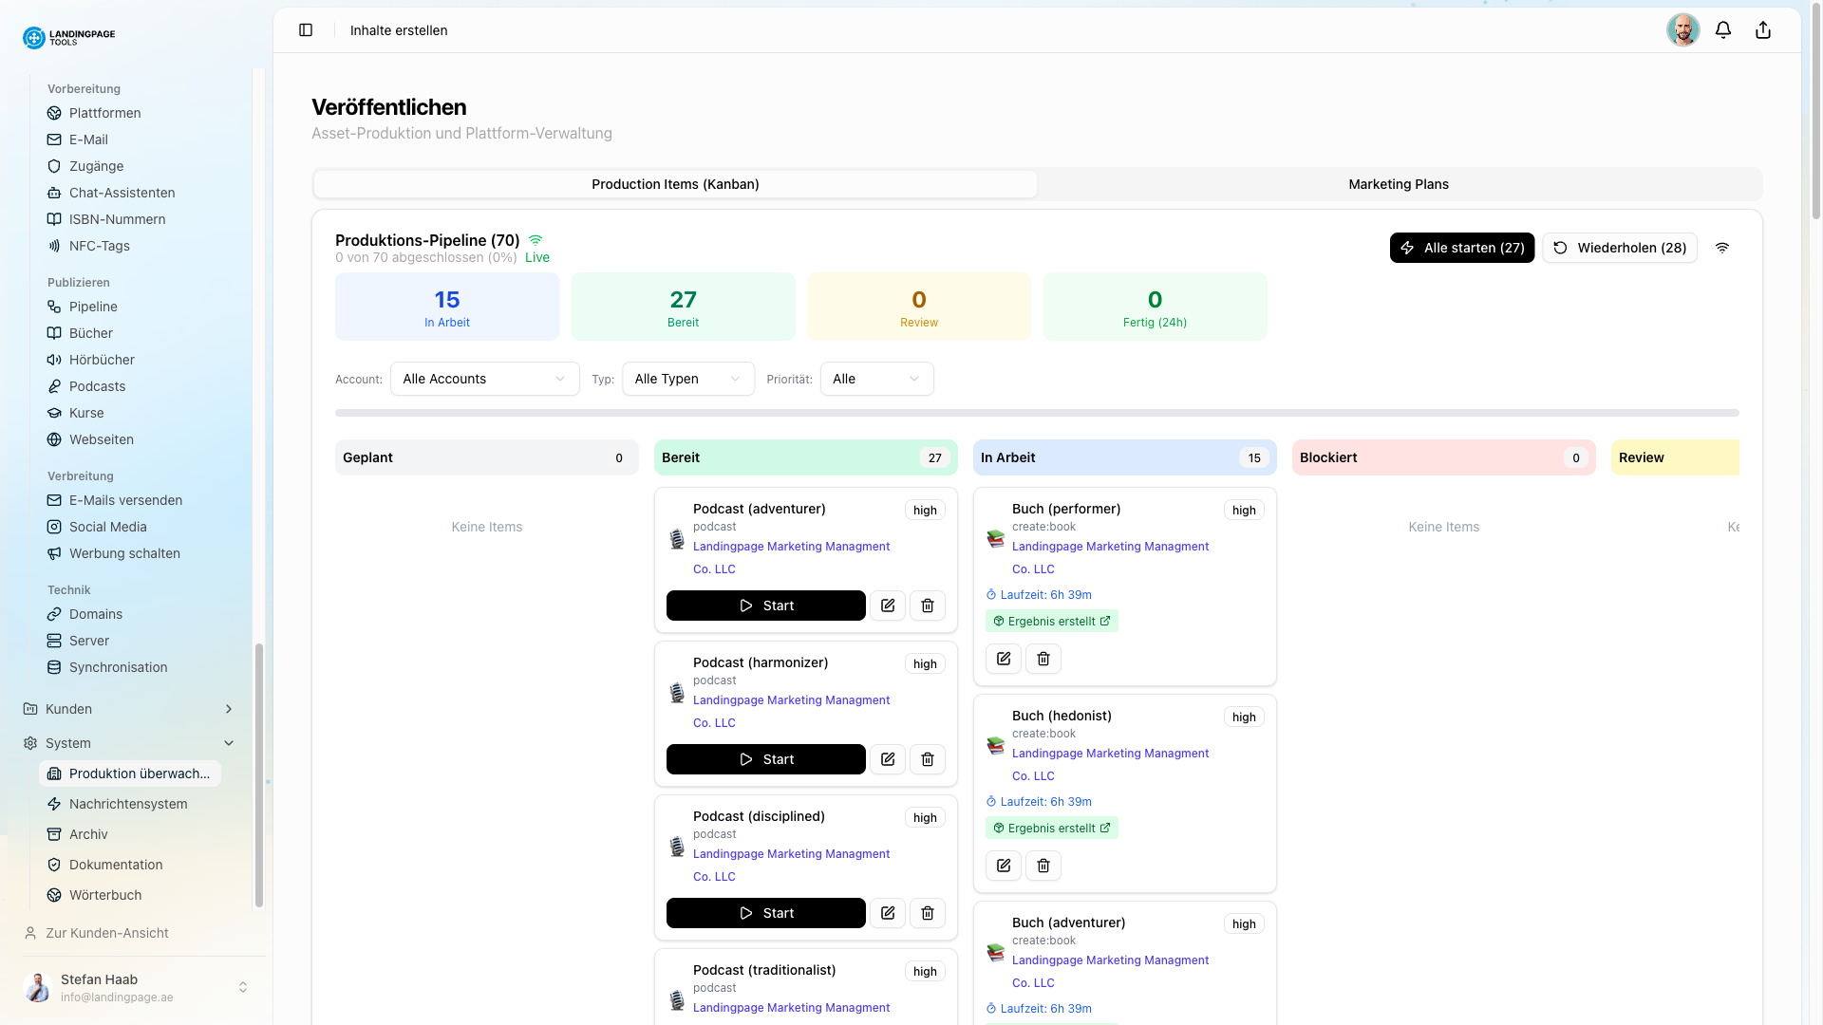Open the Alle Accounts dropdown
Viewport: 1823px width, 1025px height.
coord(484,379)
